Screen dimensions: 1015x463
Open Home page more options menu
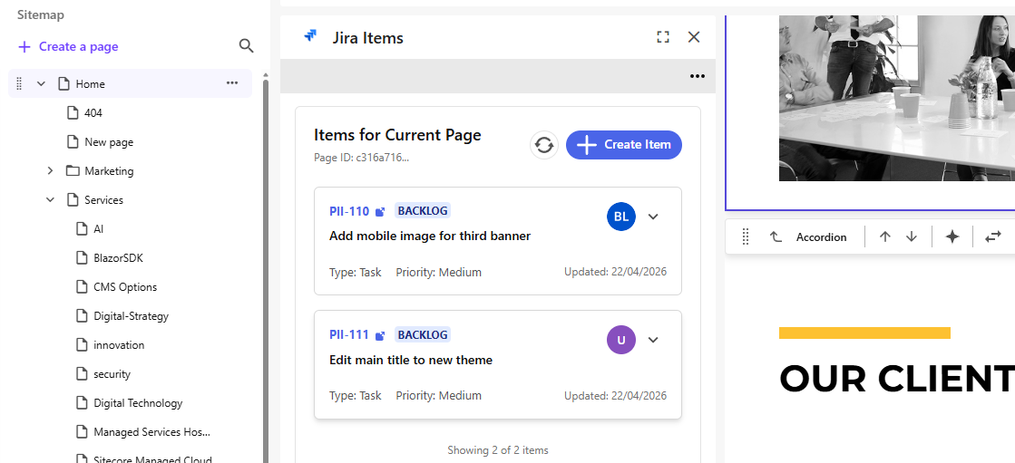point(232,83)
